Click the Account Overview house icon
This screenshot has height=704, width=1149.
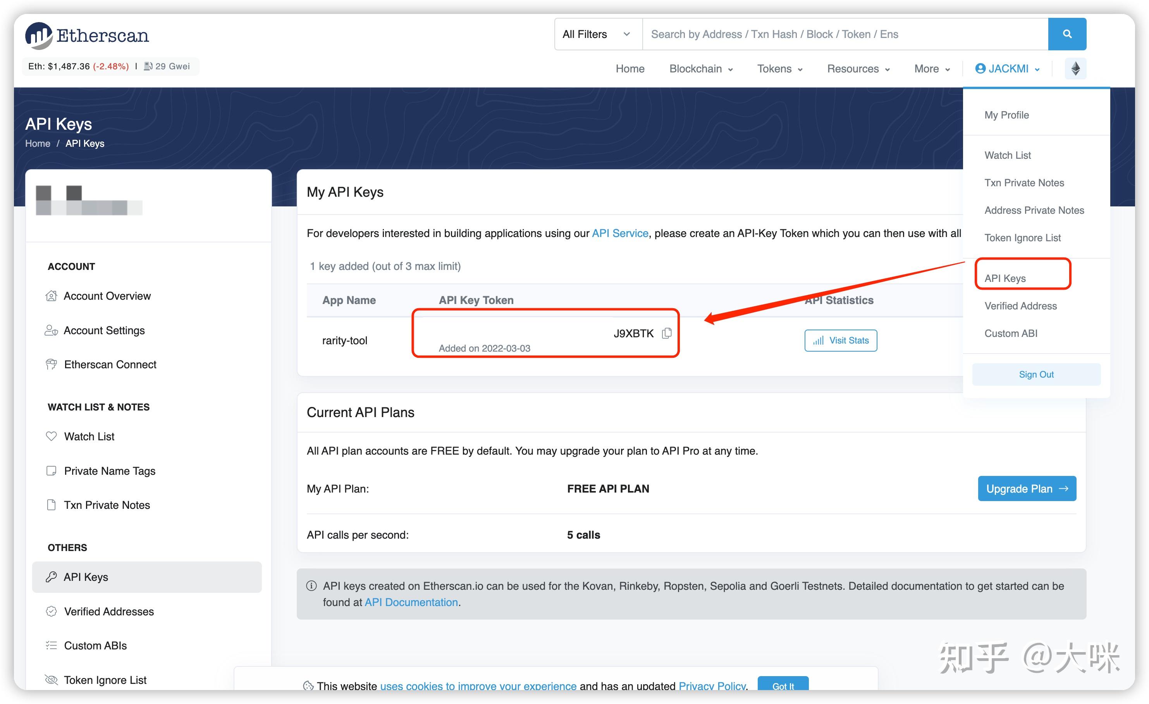pyautogui.click(x=51, y=296)
